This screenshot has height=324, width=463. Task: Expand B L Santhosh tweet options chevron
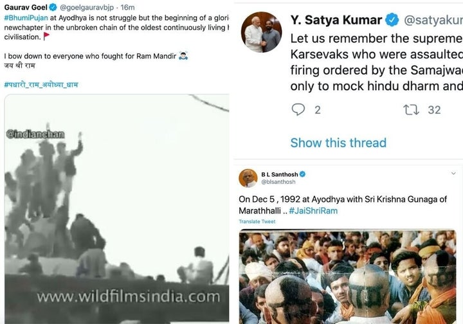(x=453, y=173)
